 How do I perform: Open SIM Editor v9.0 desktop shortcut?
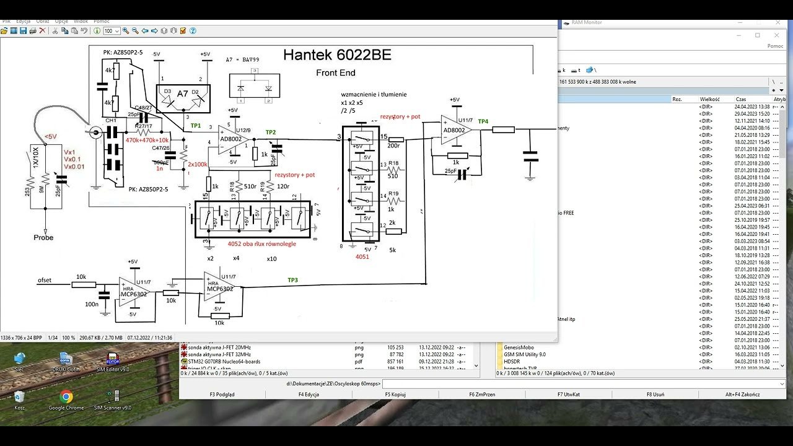coord(112,362)
